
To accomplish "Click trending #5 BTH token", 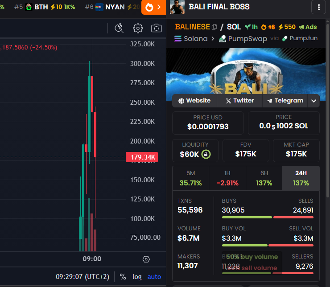I will (x=45, y=7).
